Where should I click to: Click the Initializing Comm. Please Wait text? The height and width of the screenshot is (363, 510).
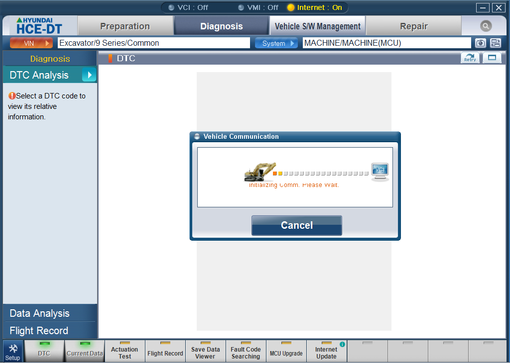(294, 185)
